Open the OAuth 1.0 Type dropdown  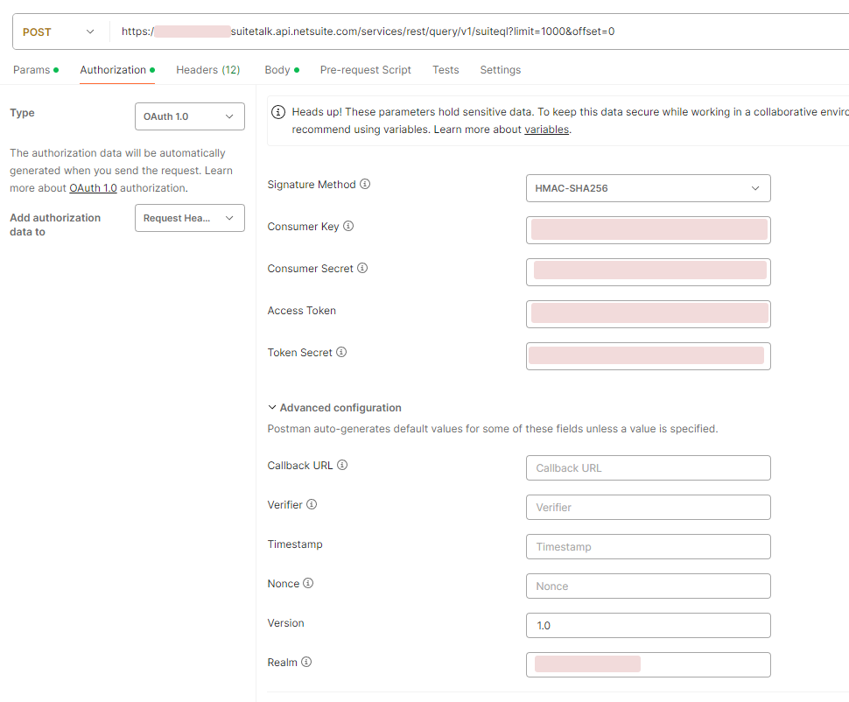[x=189, y=116]
